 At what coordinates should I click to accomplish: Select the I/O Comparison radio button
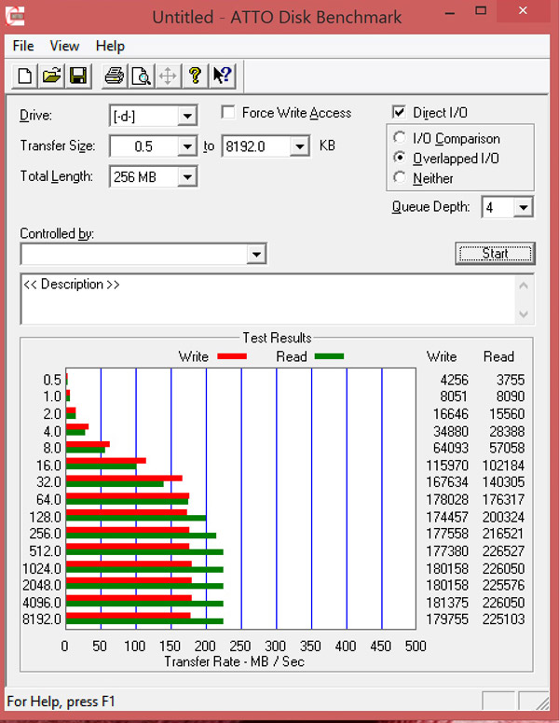point(400,137)
